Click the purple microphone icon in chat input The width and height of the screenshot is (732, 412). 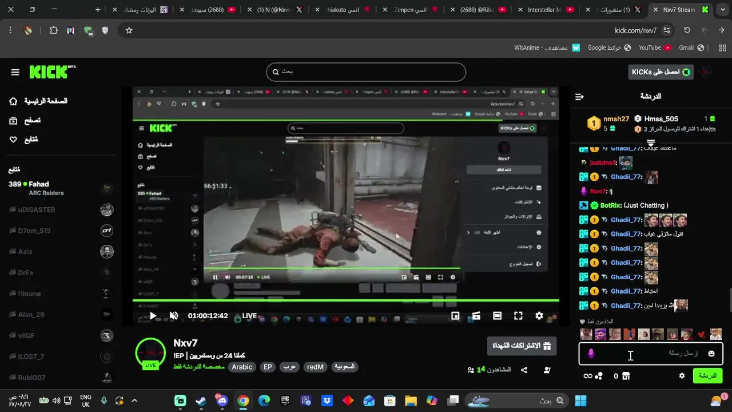coord(591,354)
